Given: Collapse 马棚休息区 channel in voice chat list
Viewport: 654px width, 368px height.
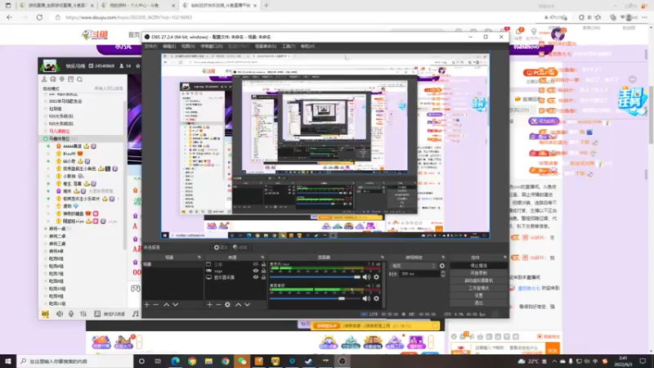Looking at the screenshot, I should (x=46, y=138).
